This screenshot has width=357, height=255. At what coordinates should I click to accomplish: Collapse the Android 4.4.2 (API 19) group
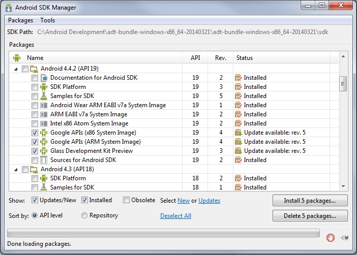coord(16,69)
